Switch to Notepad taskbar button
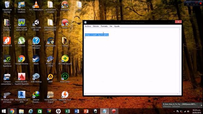Viewport: 203px width, 114px height. pyautogui.click(x=104, y=111)
